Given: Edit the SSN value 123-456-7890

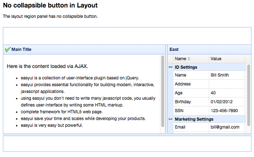Looking at the screenshot, I should pyautogui.click(x=226, y=111).
